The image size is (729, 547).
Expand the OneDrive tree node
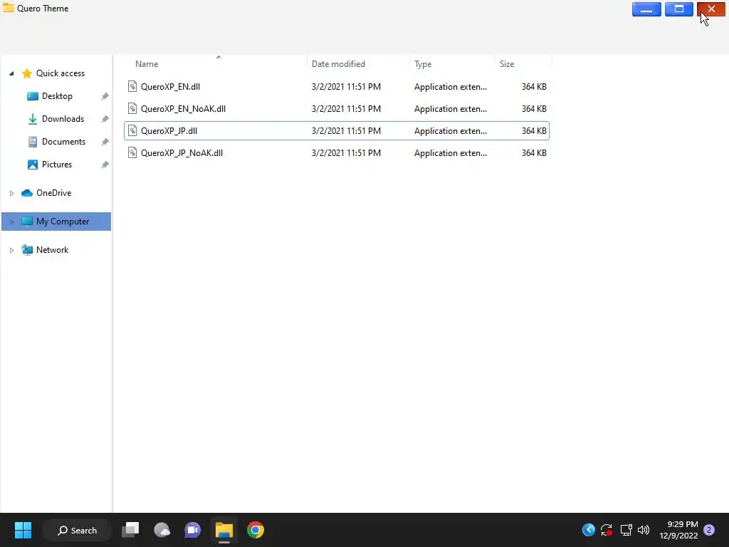(11, 193)
